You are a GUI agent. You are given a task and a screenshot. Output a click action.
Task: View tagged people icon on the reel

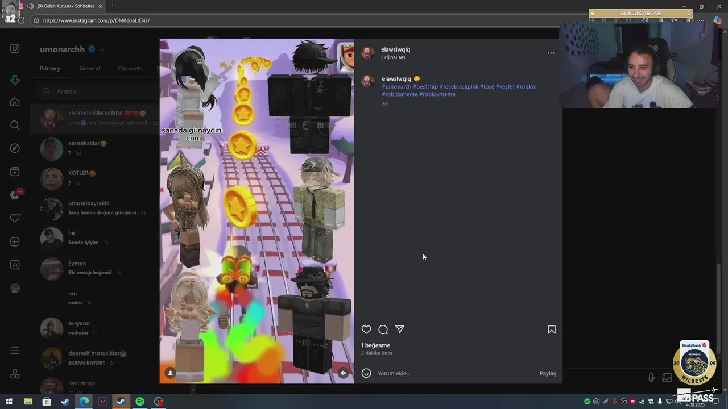170,373
